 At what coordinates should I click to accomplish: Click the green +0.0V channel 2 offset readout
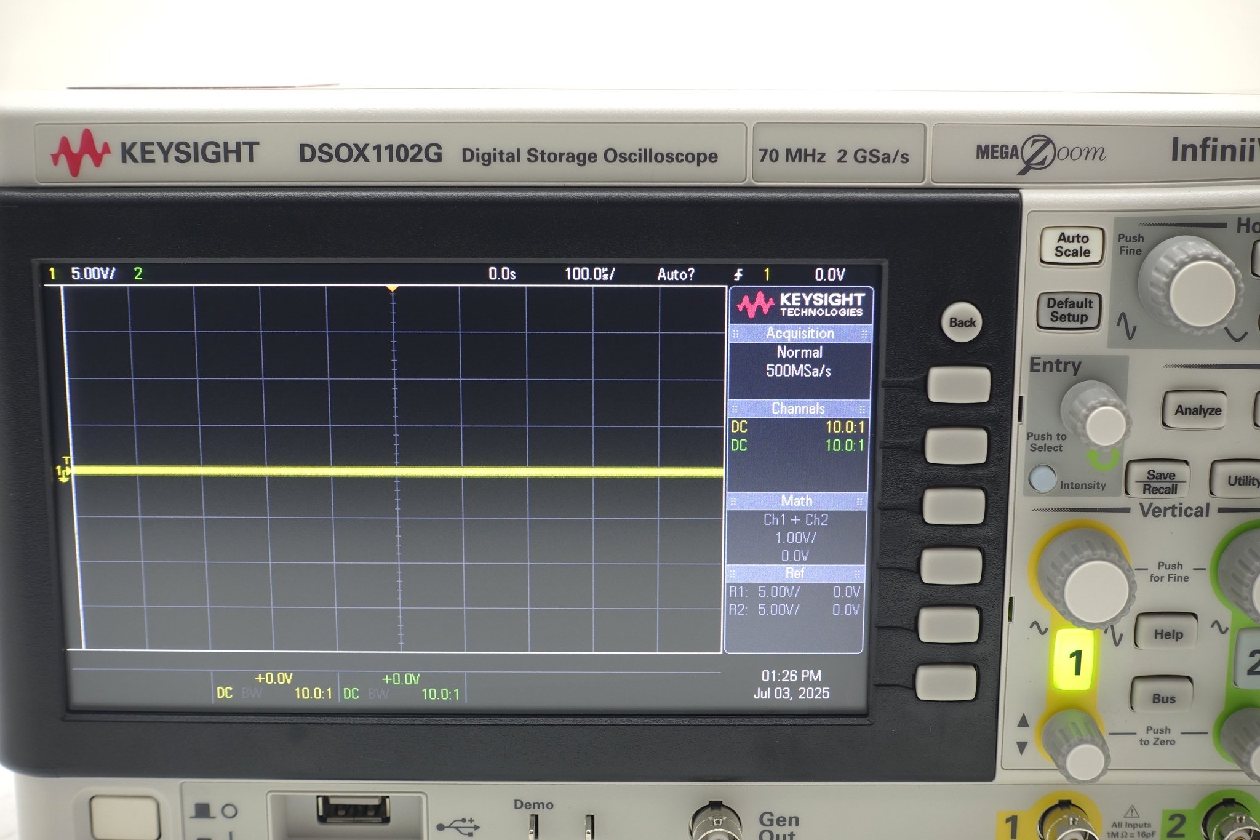(x=401, y=679)
